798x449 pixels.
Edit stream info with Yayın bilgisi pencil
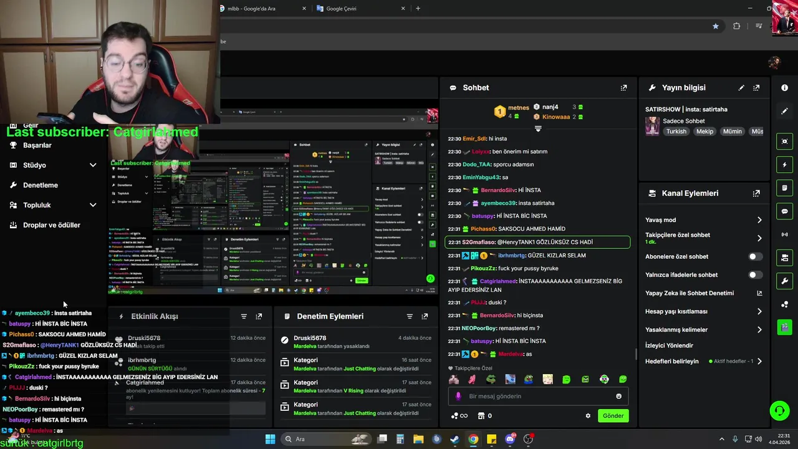[x=741, y=88]
